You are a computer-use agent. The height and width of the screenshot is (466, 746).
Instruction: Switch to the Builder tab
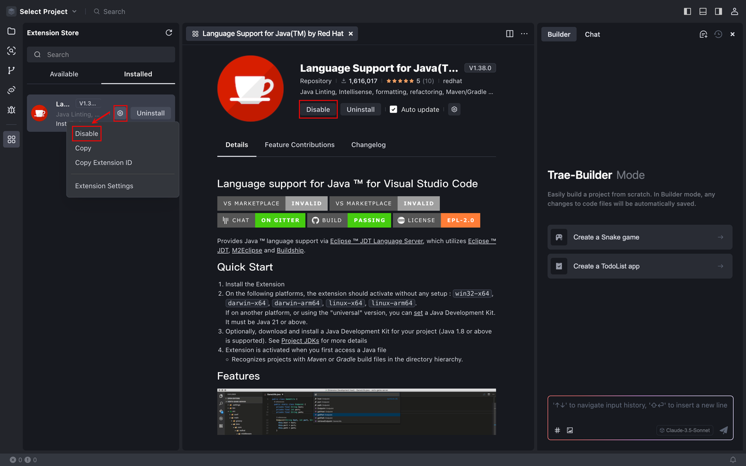click(559, 34)
